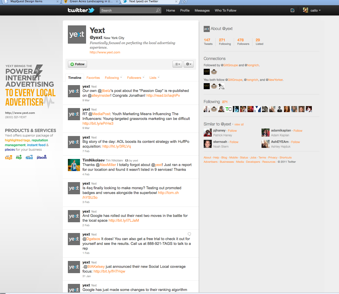This screenshot has width=339, height=294.
Task: Close the Yext on Twitter browser tab
Action: point(176,2)
